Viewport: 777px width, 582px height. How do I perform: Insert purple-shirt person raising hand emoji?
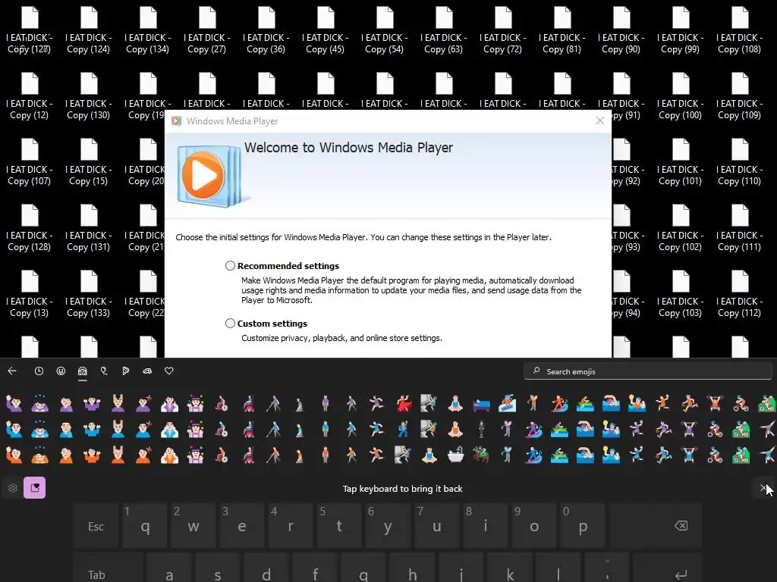14,403
